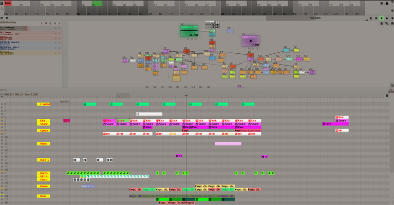Click the Volume slider in Distortion panel
The width and height of the screenshot is (394, 205).
(31, 28)
